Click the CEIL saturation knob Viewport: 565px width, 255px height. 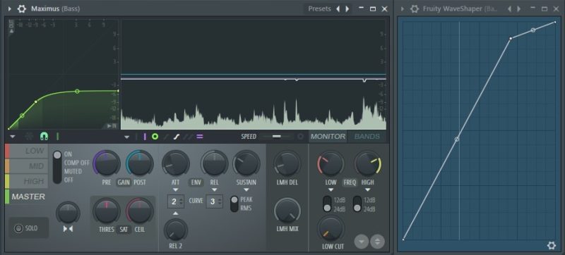139,211
